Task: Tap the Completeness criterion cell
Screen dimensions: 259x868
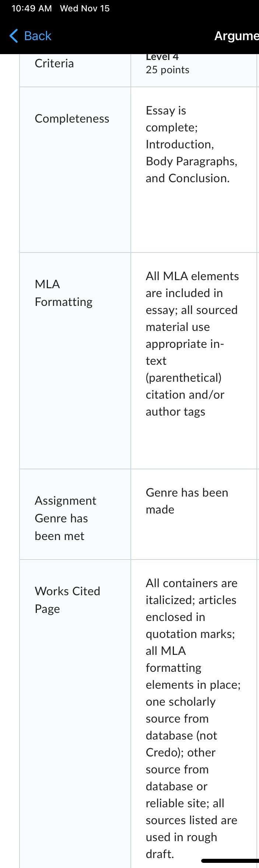Action: coord(75,170)
